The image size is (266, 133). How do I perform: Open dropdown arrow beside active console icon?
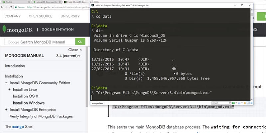[242, 103]
